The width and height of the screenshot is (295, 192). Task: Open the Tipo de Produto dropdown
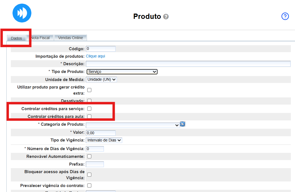click(122, 72)
